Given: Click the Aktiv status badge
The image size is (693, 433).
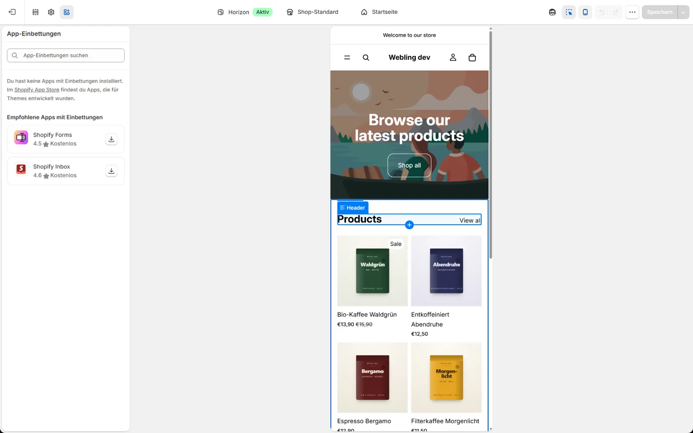Looking at the screenshot, I should point(262,12).
